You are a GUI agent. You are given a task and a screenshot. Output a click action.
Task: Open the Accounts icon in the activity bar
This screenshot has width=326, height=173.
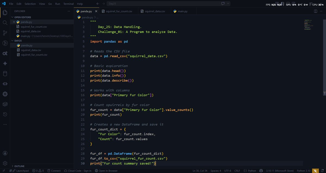coord(5,153)
